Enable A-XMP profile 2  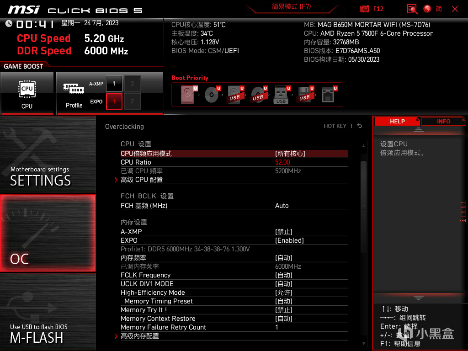(x=132, y=84)
